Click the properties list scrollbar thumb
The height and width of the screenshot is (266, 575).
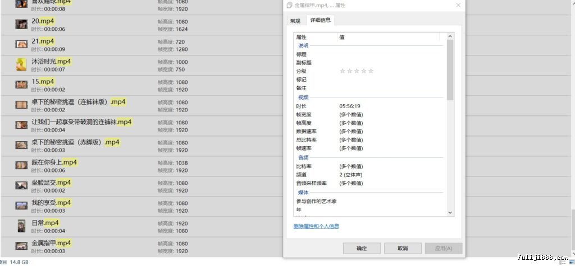[x=450, y=70]
